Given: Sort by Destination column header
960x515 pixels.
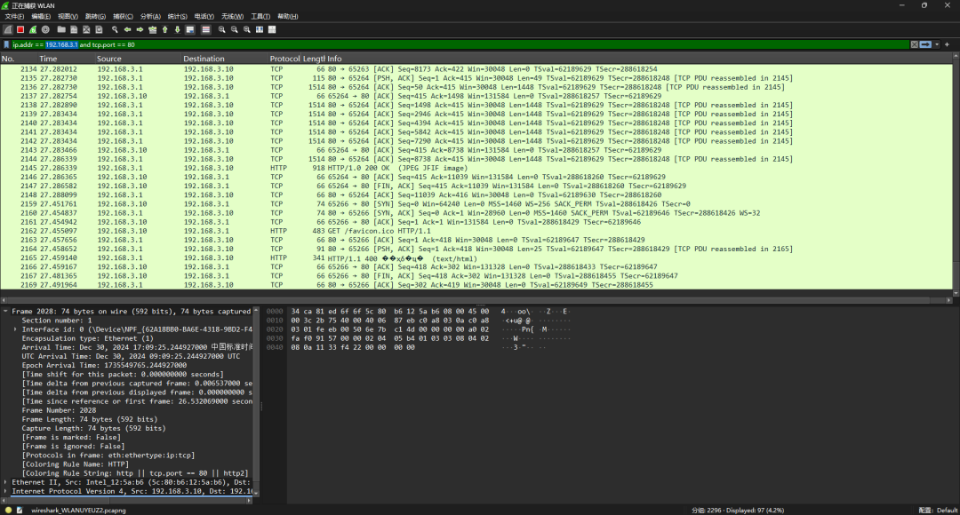Looking at the screenshot, I should (x=225, y=59).
